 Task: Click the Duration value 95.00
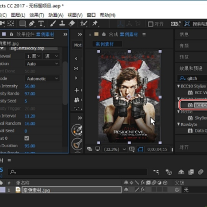pos(30,146)
